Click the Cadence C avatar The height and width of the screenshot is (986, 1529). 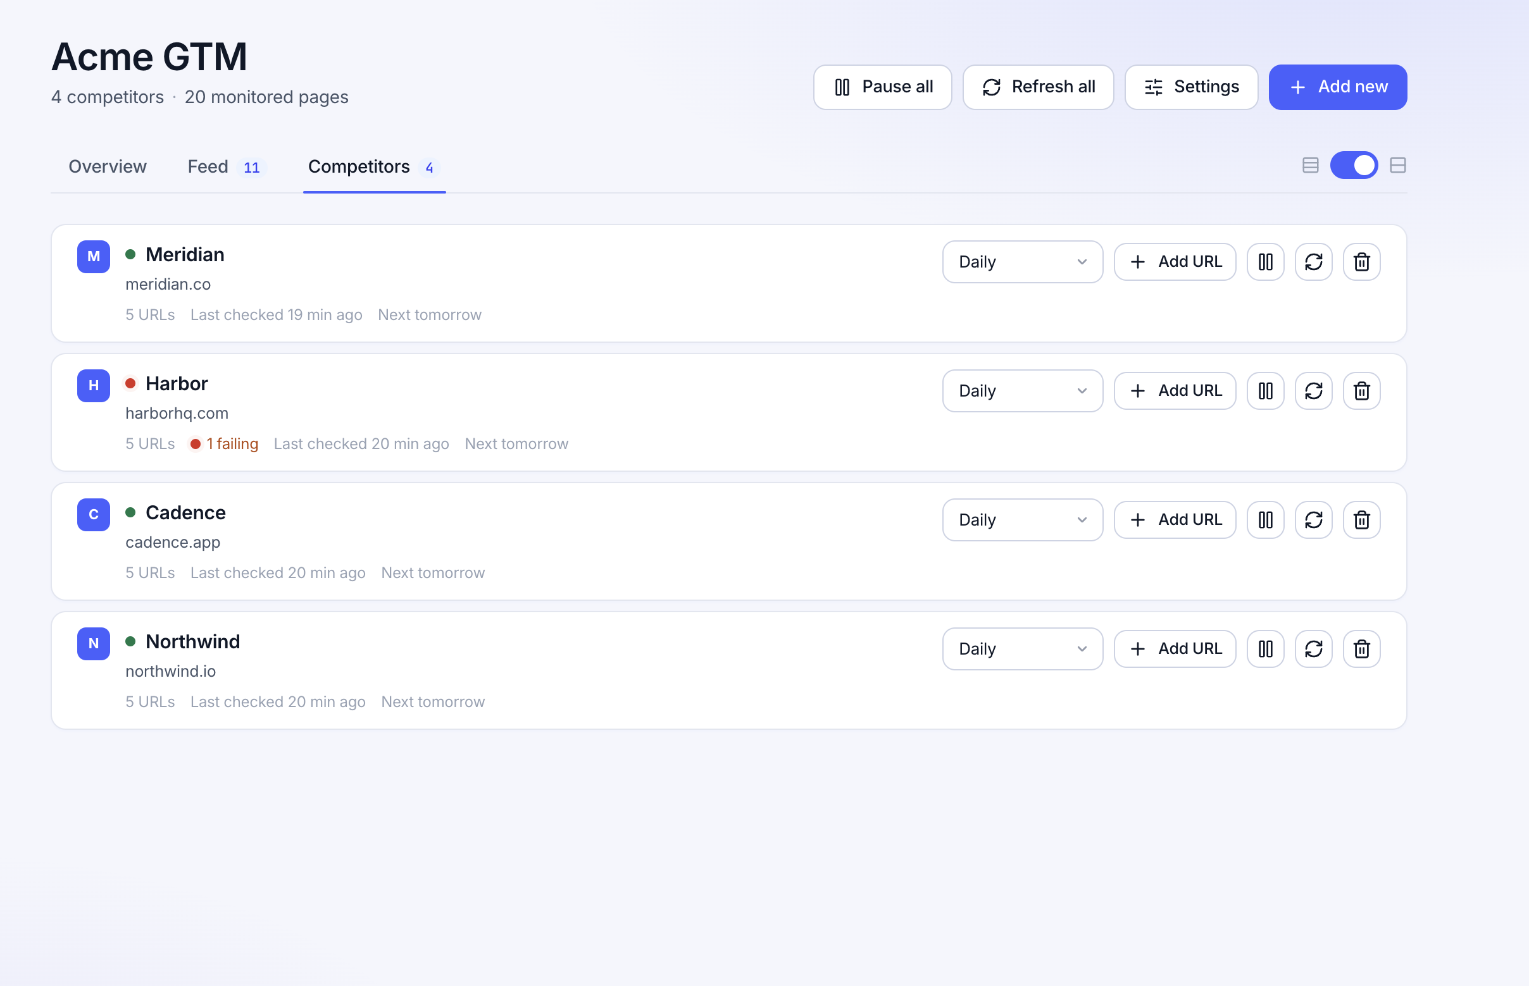pyautogui.click(x=94, y=515)
